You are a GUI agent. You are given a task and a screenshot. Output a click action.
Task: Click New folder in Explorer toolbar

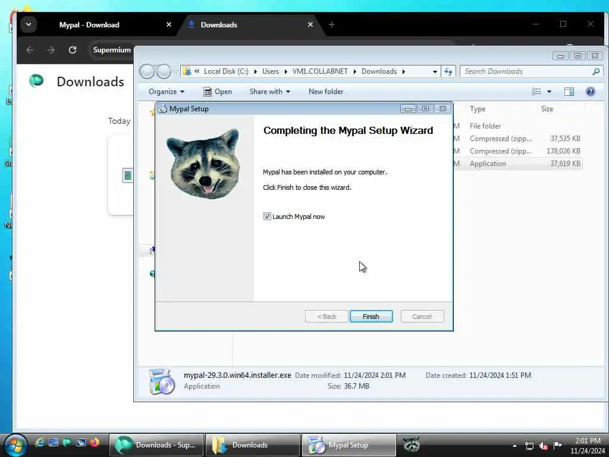click(x=326, y=92)
